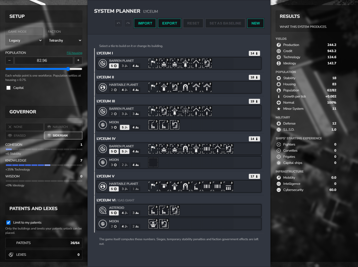The width and height of the screenshot is (358, 267).
Task: Open the Game Mode dropdown
Action: point(24,41)
